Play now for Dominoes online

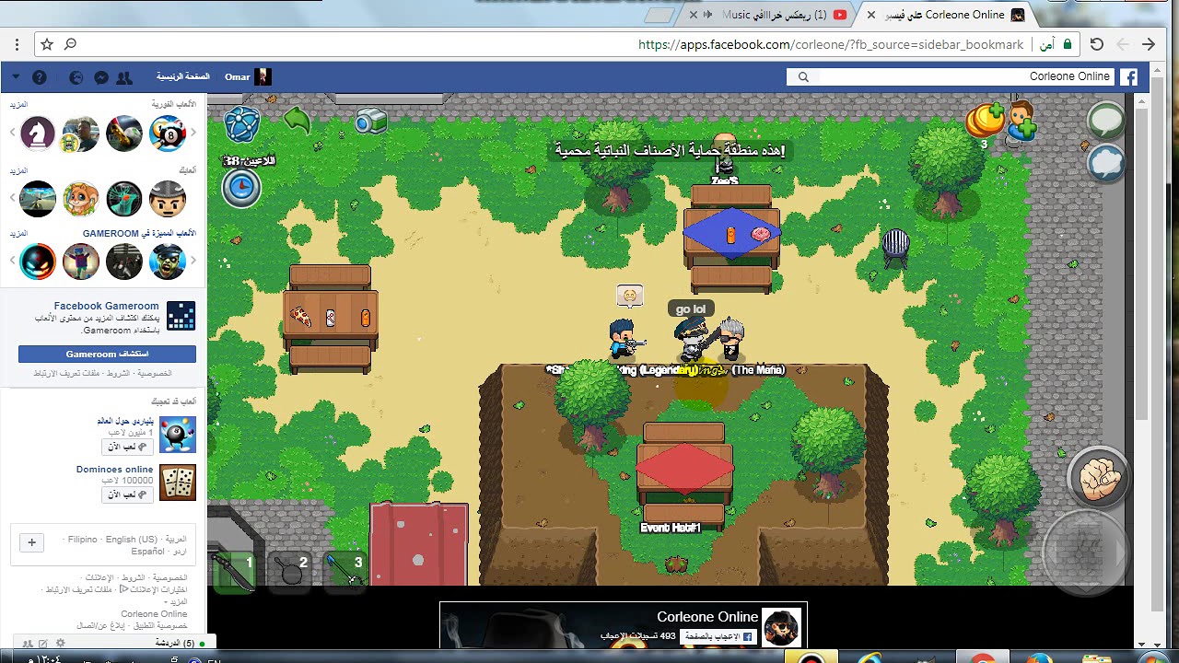click(127, 494)
